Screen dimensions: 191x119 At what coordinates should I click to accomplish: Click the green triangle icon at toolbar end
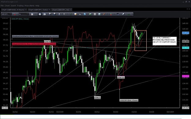[129, 14]
